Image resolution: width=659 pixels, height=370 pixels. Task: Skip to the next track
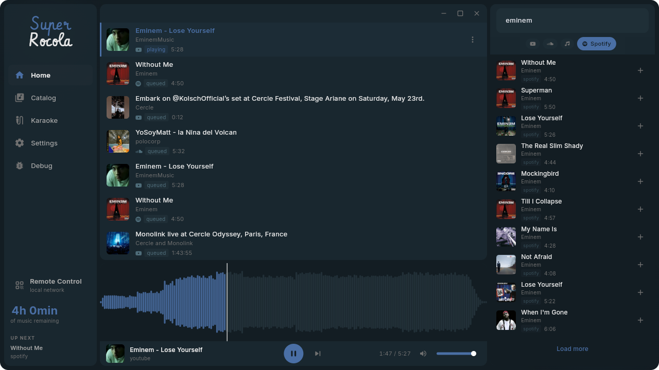coord(318,354)
